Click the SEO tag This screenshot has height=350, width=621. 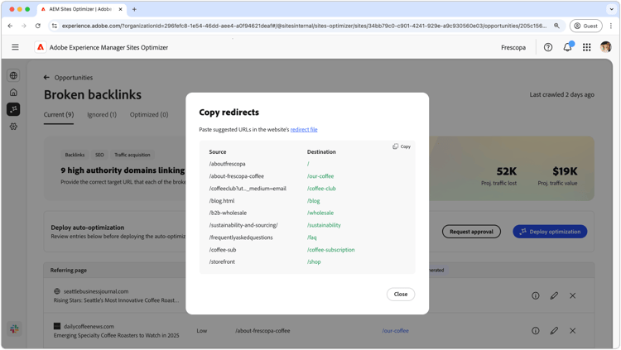tap(99, 155)
